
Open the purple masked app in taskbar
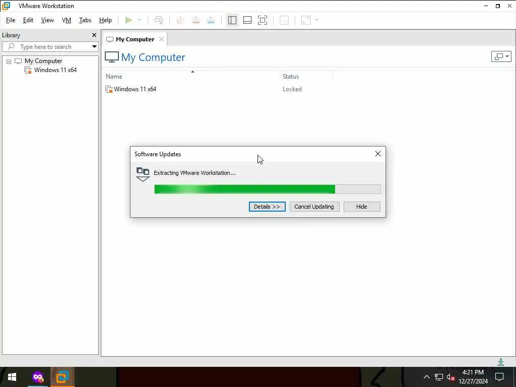pos(38,377)
